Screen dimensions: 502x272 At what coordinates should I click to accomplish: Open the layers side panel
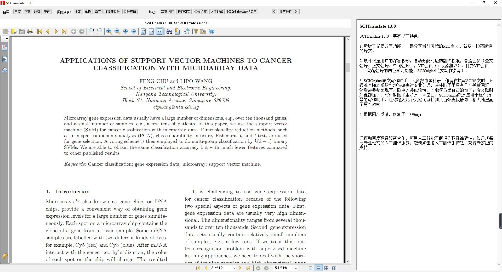[x=5, y=71]
